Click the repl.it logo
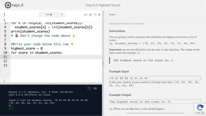Image resolution: width=206 pixels, height=116 pixels. tap(14, 5)
